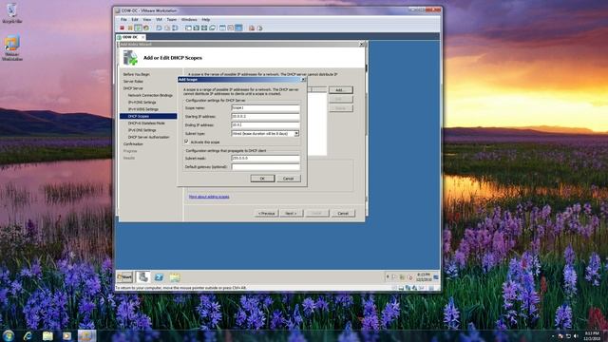
Task: Click the Reset VM toolbar icon
Action: (x=146, y=28)
